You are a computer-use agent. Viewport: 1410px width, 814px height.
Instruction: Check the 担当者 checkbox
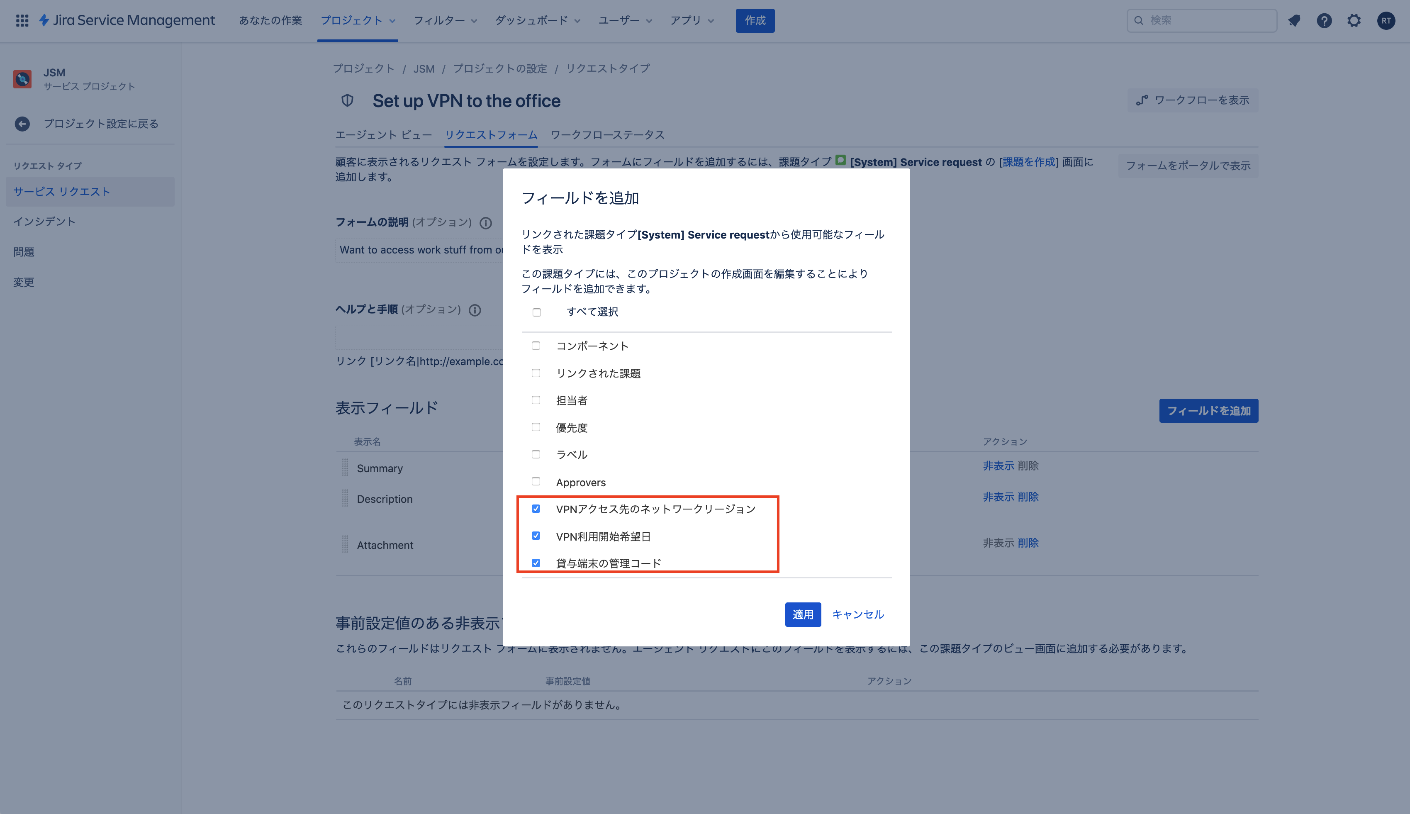point(536,400)
